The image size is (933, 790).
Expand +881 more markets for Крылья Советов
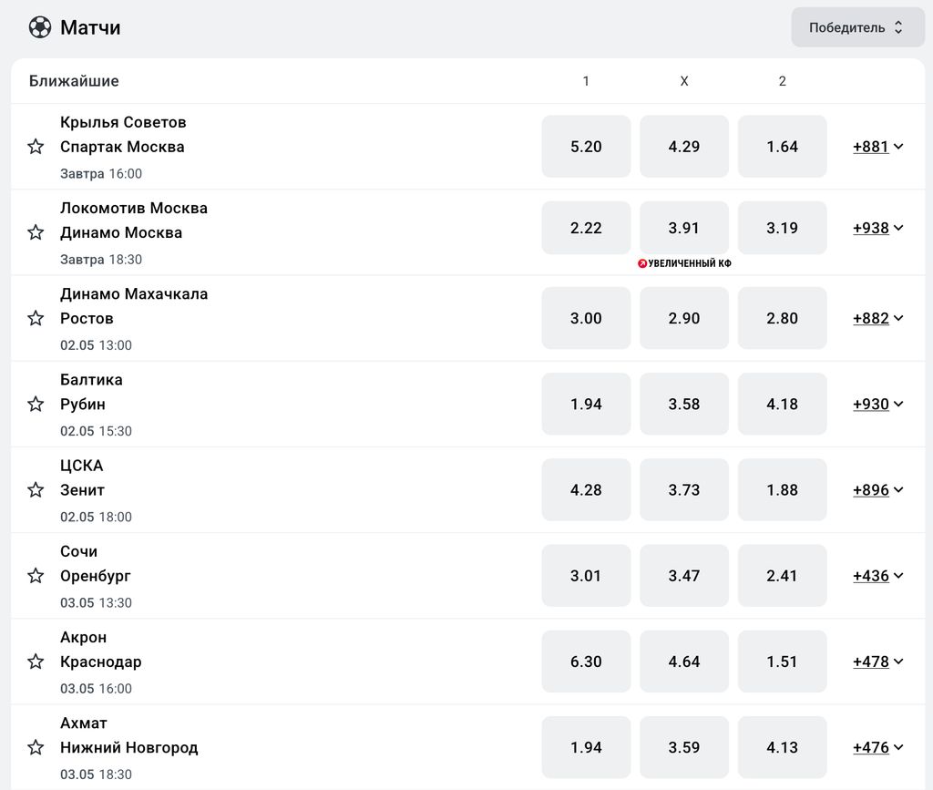point(878,147)
